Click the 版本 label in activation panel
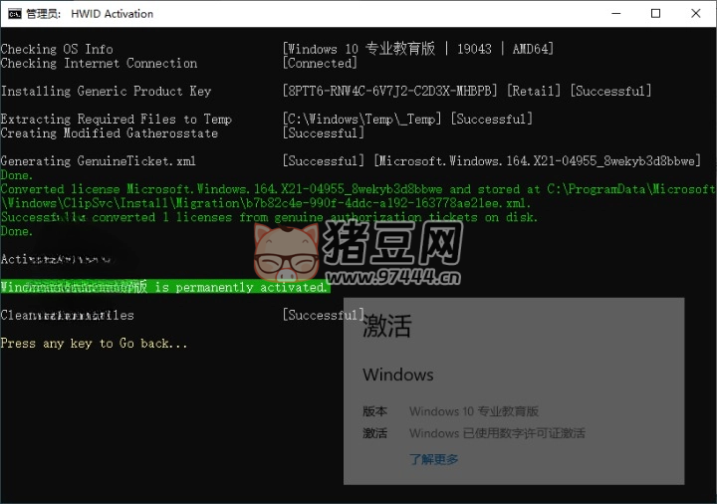This screenshot has height=504, width=717. click(374, 411)
